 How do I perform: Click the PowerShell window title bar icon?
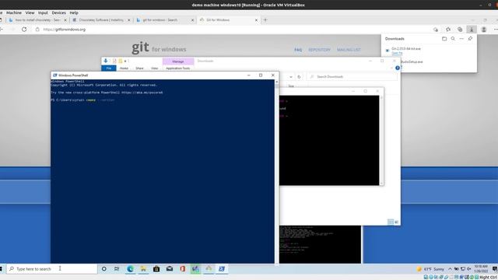pos(55,75)
